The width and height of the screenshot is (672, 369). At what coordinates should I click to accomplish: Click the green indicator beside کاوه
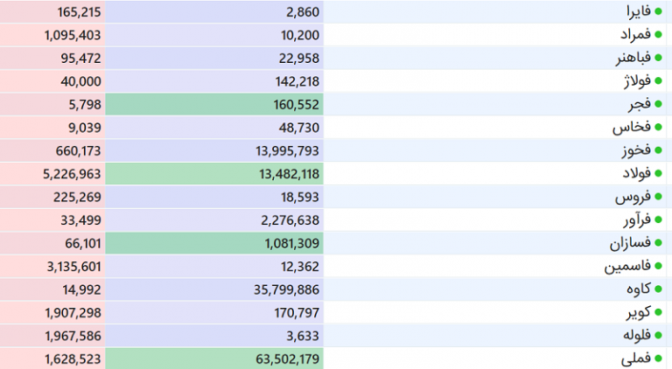658,289
